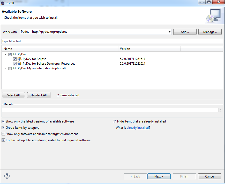The width and height of the screenshot is (225, 184).
Task: Click the Details text area
Action: [110, 110]
